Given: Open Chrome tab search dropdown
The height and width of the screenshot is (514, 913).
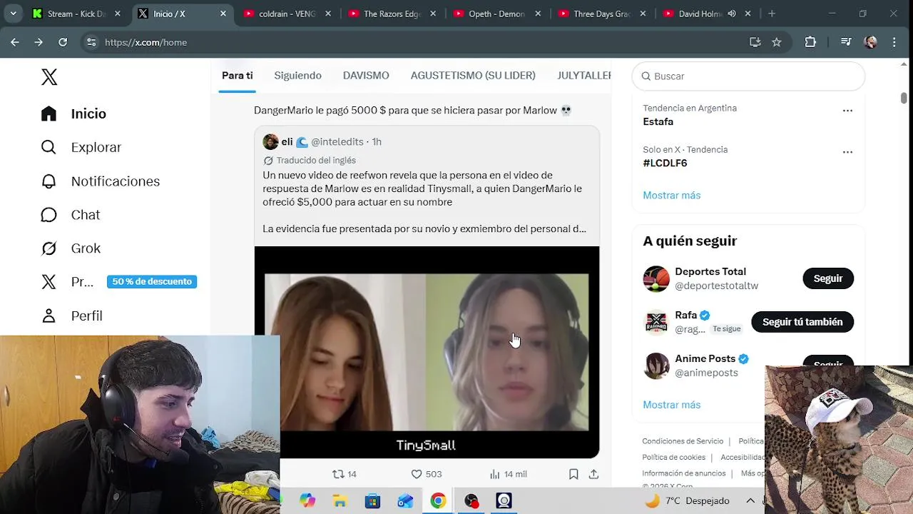Looking at the screenshot, I should (13, 14).
